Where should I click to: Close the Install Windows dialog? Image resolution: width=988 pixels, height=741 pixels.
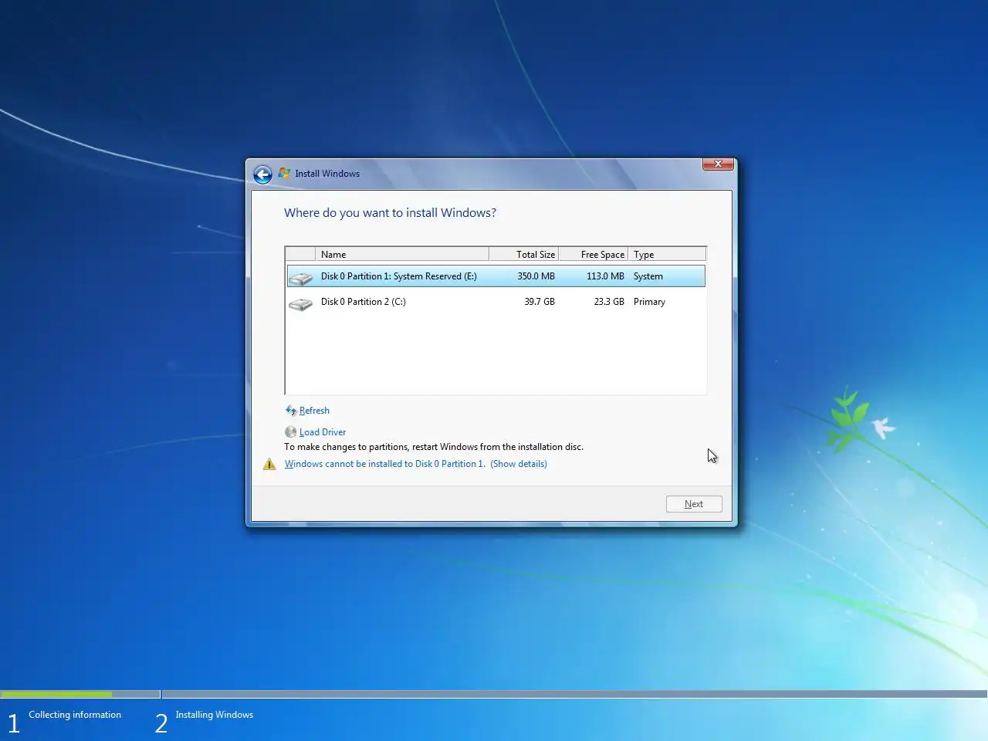pos(718,164)
